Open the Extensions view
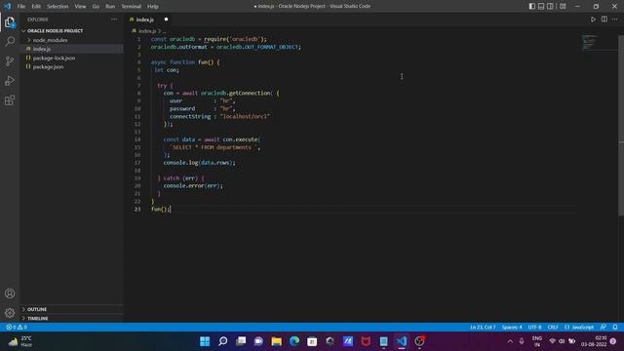The height and width of the screenshot is (351, 624). [10, 99]
